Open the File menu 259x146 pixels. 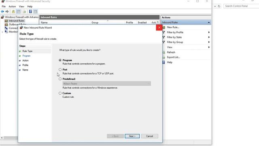pos(4,6)
